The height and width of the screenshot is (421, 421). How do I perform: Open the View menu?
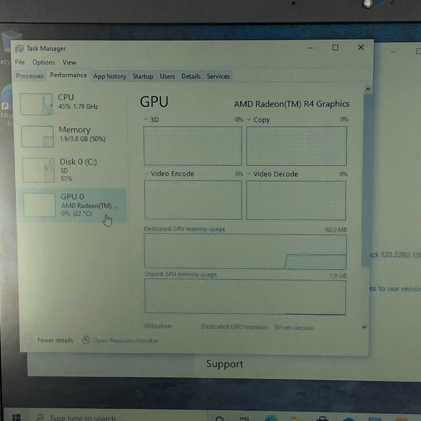pyautogui.click(x=69, y=62)
